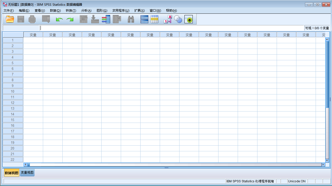Switch to the 变量视图 tab
Image resolution: width=332 pixels, height=186 pixels.
[x=27, y=173]
